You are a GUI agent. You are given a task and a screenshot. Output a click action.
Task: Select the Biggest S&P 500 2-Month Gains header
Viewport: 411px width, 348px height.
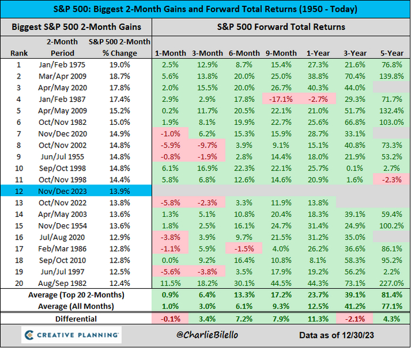coord(77,27)
